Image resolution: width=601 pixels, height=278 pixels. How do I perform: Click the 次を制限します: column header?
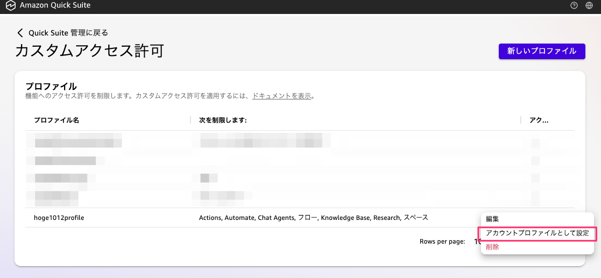223,120
